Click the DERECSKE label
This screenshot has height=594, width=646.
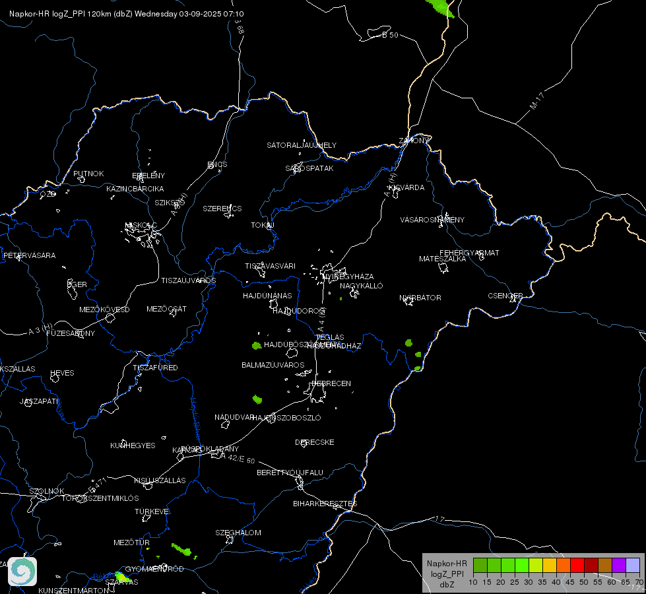point(315,442)
